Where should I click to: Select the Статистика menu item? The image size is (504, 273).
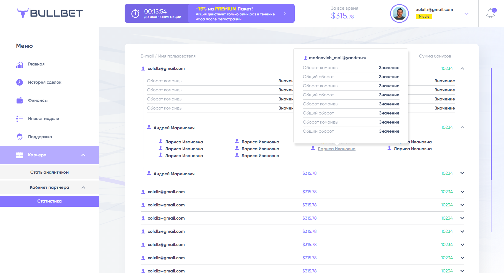49,201
